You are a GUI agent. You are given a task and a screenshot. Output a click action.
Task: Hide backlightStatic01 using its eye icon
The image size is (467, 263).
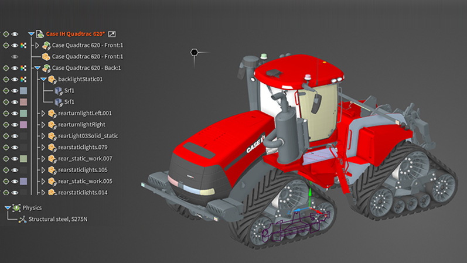pyautogui.click(x=15, y=79)
